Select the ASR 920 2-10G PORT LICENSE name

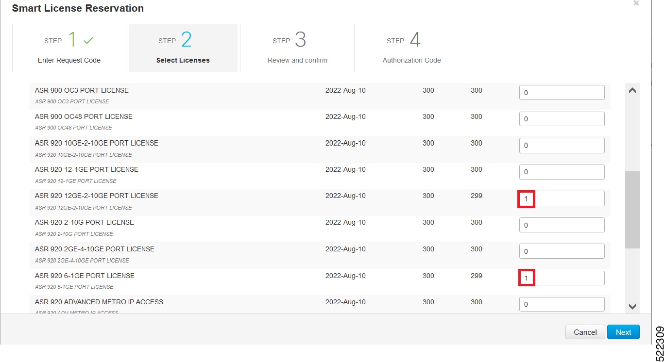click(85, 222)
